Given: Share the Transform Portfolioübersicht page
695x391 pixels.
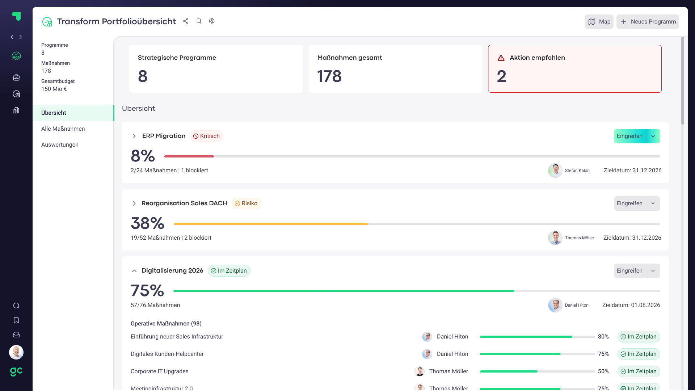Looking at the screenshot, I should (x=186, y=21).
